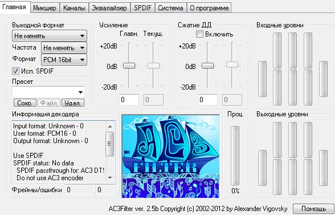This screenshot has width=335, height=215.
Task: Switch to the О программе tab
Action: (x=209, y=8)
